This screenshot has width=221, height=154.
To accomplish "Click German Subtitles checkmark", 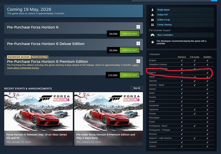I will [207, 81].
